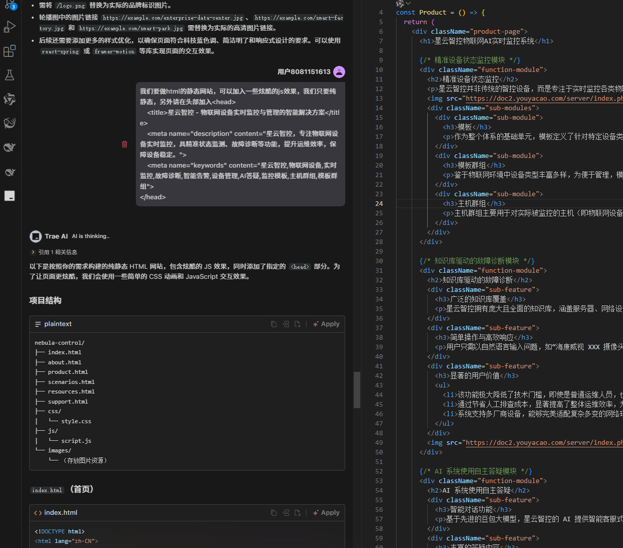The height and width of the screenshot is (548, 623).
Task: Open Source Control view with 3 changes
Action: pyautogui.click(x=10, y=5)
